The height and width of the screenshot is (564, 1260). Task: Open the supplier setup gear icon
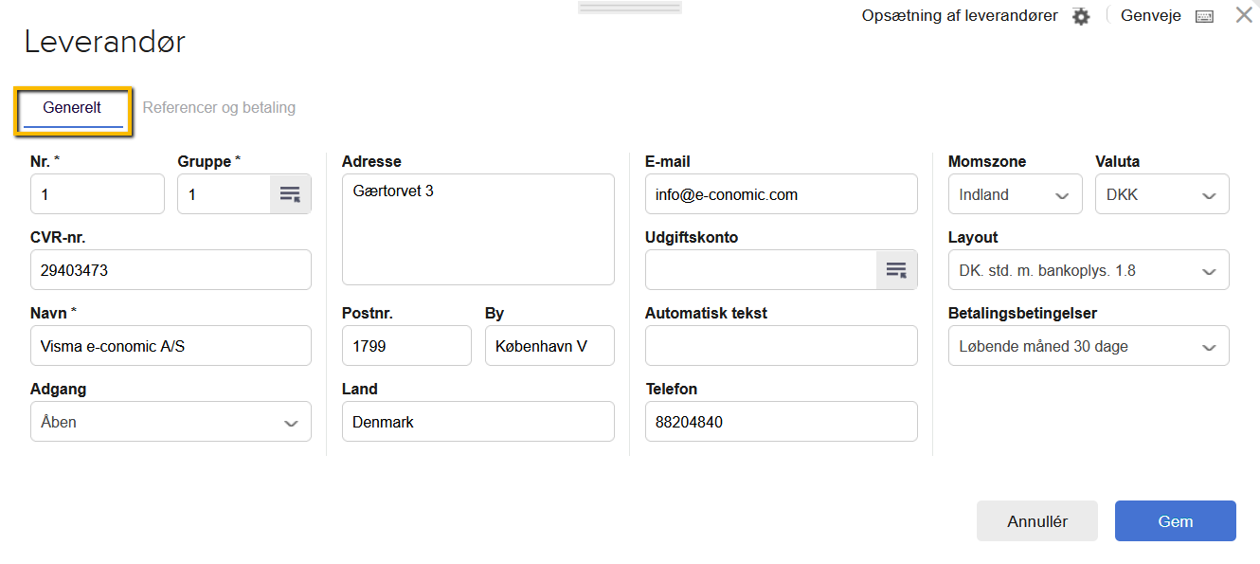(x=1081, y=16)
